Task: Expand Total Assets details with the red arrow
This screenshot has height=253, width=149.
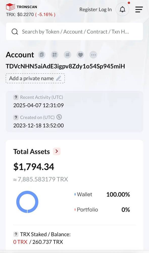Action: (x=57, y=151)
